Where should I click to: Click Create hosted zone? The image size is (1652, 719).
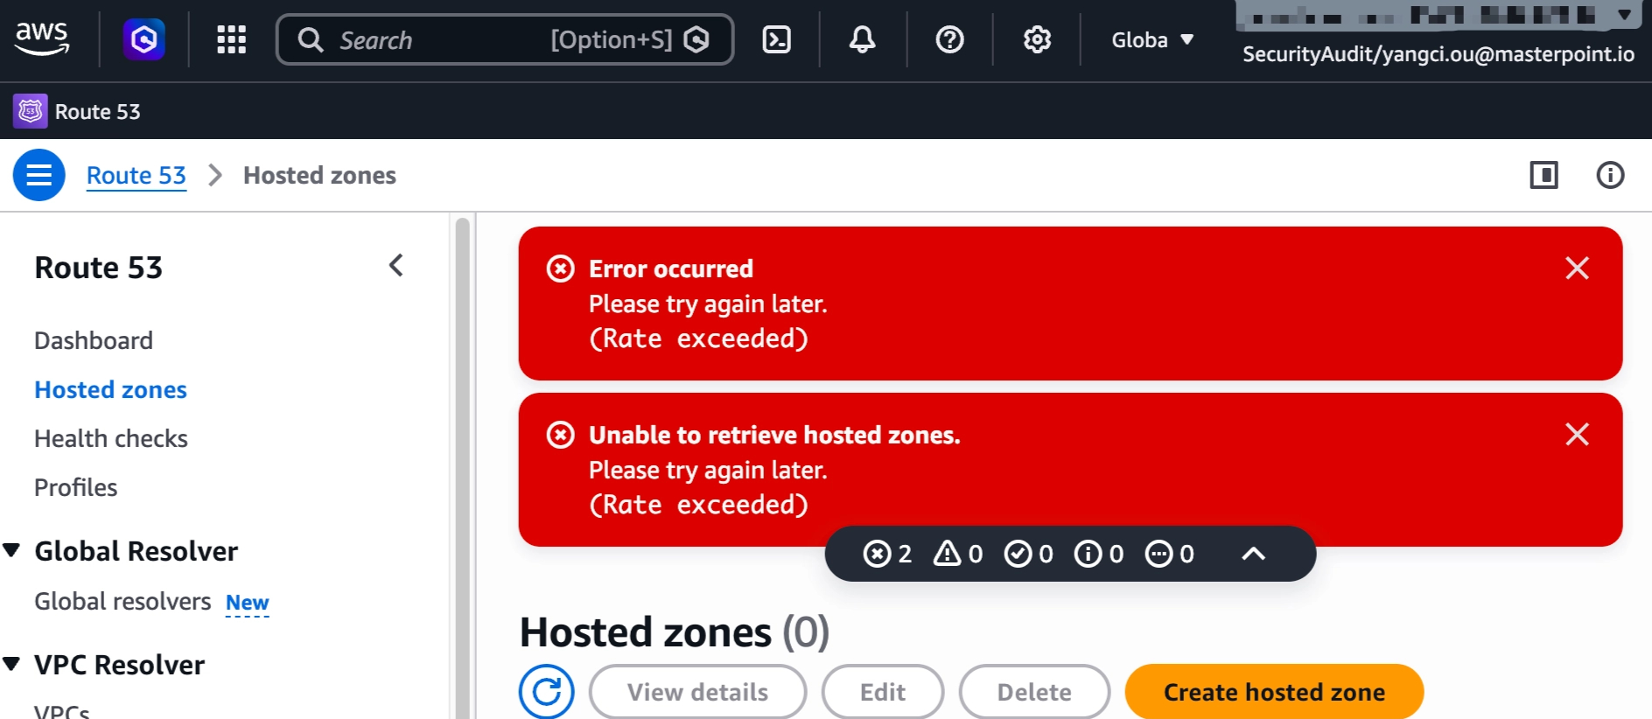[1274, 692]
